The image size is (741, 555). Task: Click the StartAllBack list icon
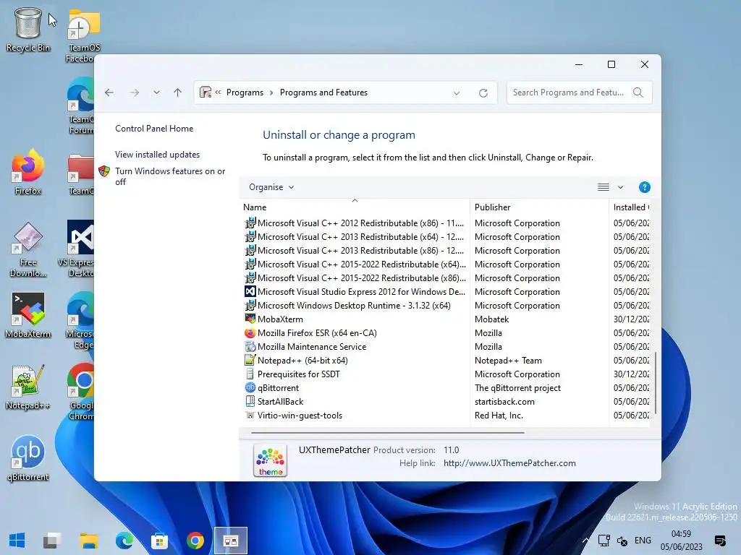[250, 402]
